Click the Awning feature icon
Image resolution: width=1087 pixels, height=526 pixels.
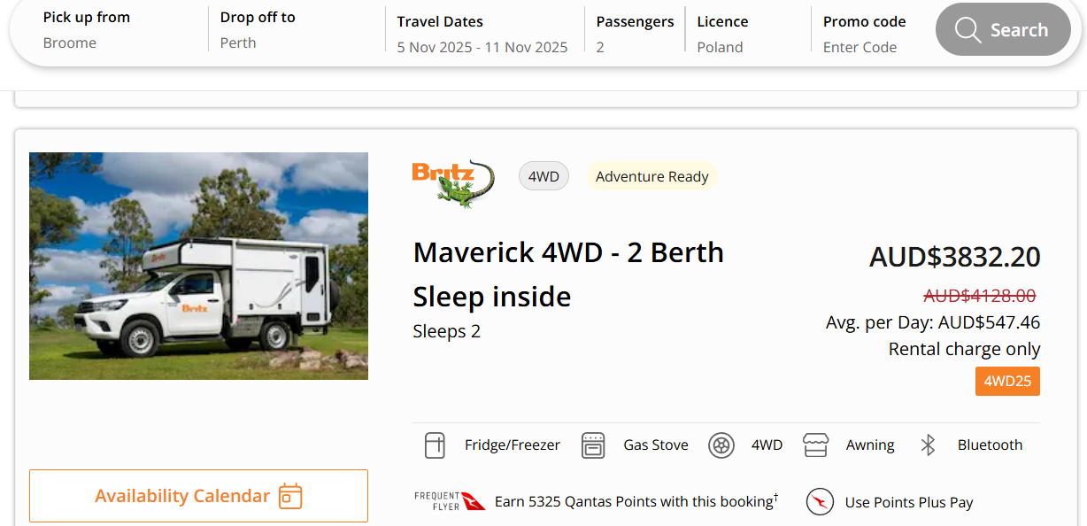[x=815, y=445]
